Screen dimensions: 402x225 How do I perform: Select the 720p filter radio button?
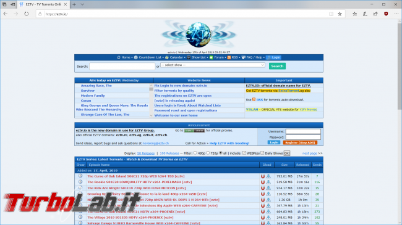coord(208,153)
